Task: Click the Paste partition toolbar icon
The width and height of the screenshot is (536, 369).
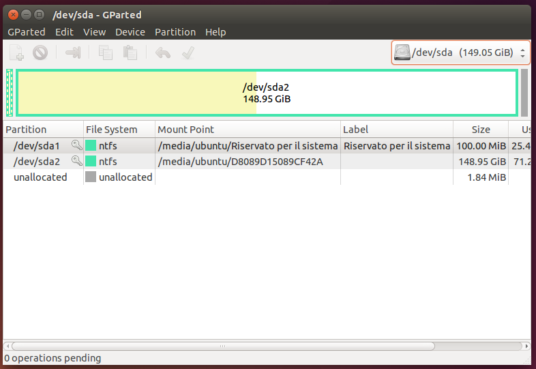Action: tap(130, 53)
